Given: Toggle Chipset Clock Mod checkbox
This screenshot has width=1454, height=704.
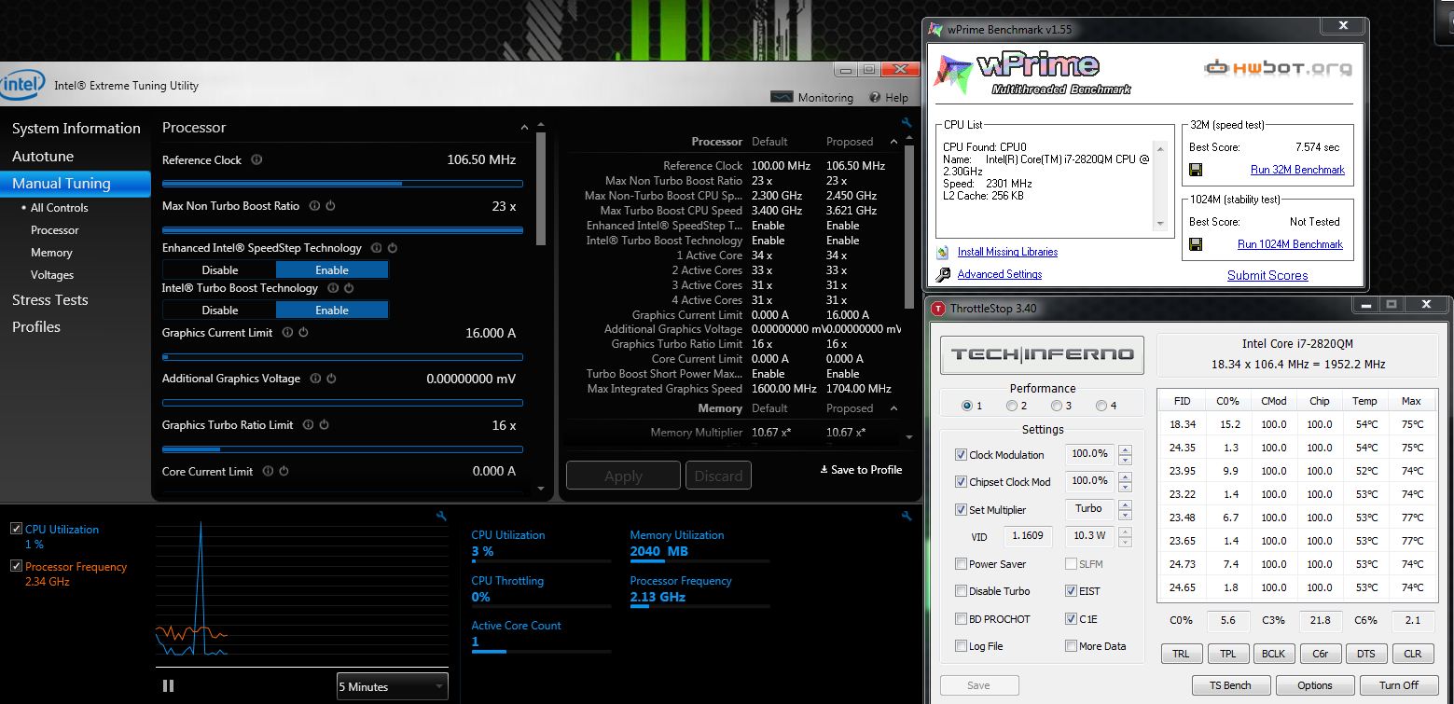Looking at the screenshot, I should pos(961,482).
